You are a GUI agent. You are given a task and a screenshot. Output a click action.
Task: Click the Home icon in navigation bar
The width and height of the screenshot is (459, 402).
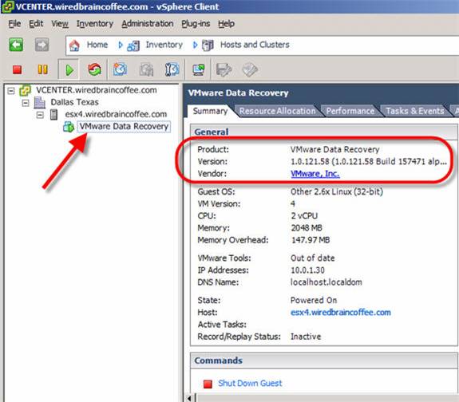pyautogui.click(x=74, y=45)
